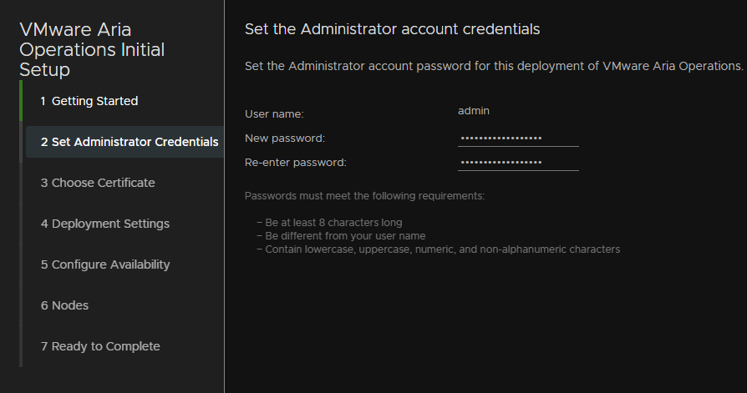Open the Choose Certificate step
Screen dimensions: 747x393
click(x=98, y=183)
